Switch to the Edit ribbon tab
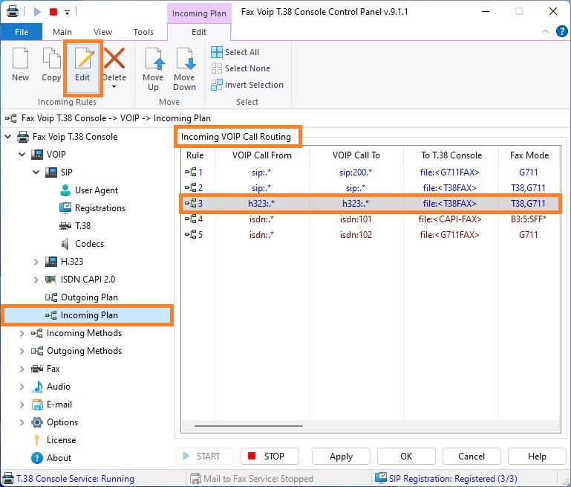 point(199,32)
